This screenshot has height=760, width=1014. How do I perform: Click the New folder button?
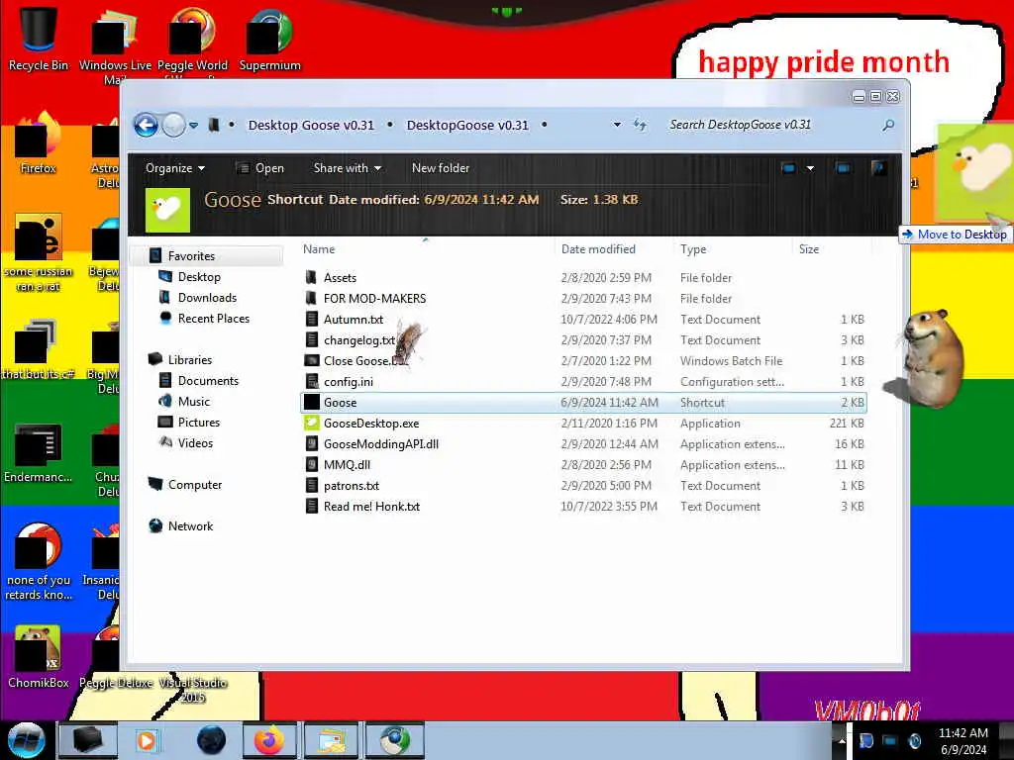coord(441,168)
